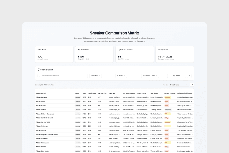Sort by the Market Price column header
This screenshot has height=153, width=229.
[x=102, y=93]
